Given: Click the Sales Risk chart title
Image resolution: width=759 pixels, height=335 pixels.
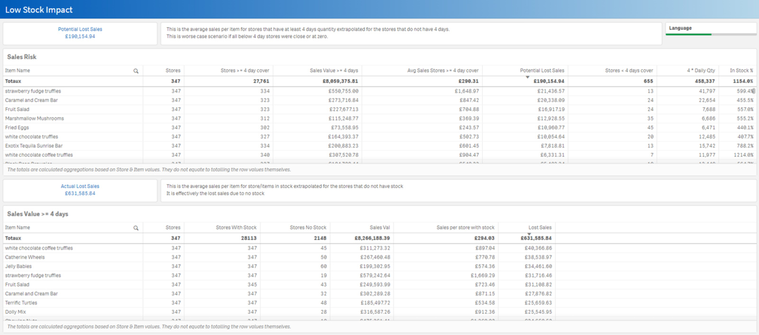Looking at the screenshot, I should tap(22, 57).
